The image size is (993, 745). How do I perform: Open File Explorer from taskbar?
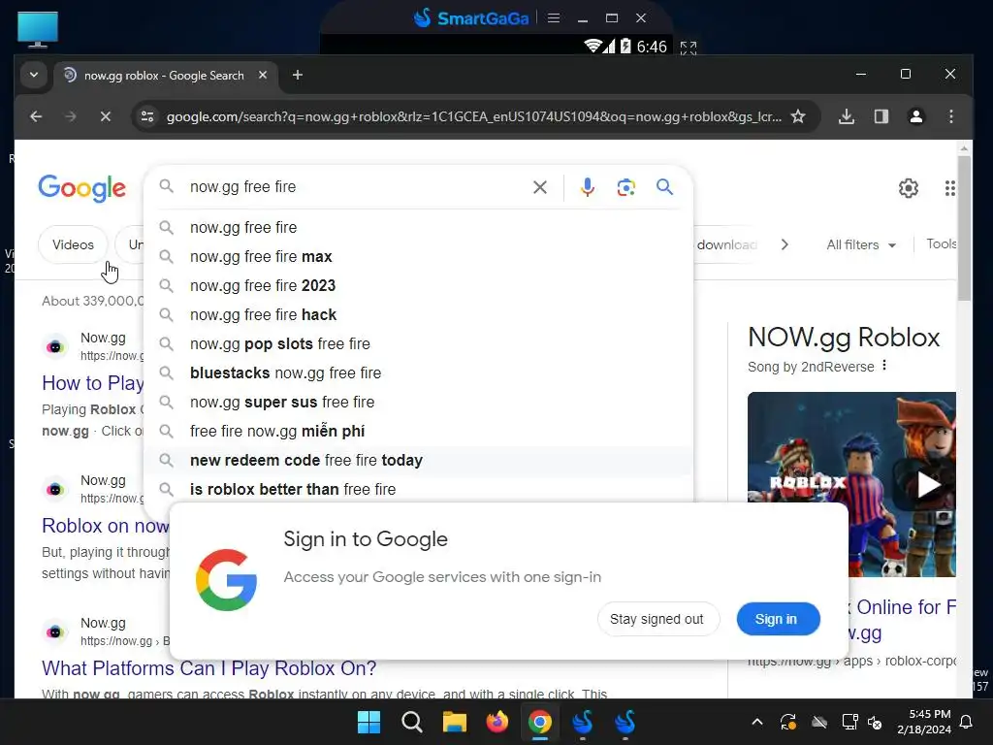(454, 722)
